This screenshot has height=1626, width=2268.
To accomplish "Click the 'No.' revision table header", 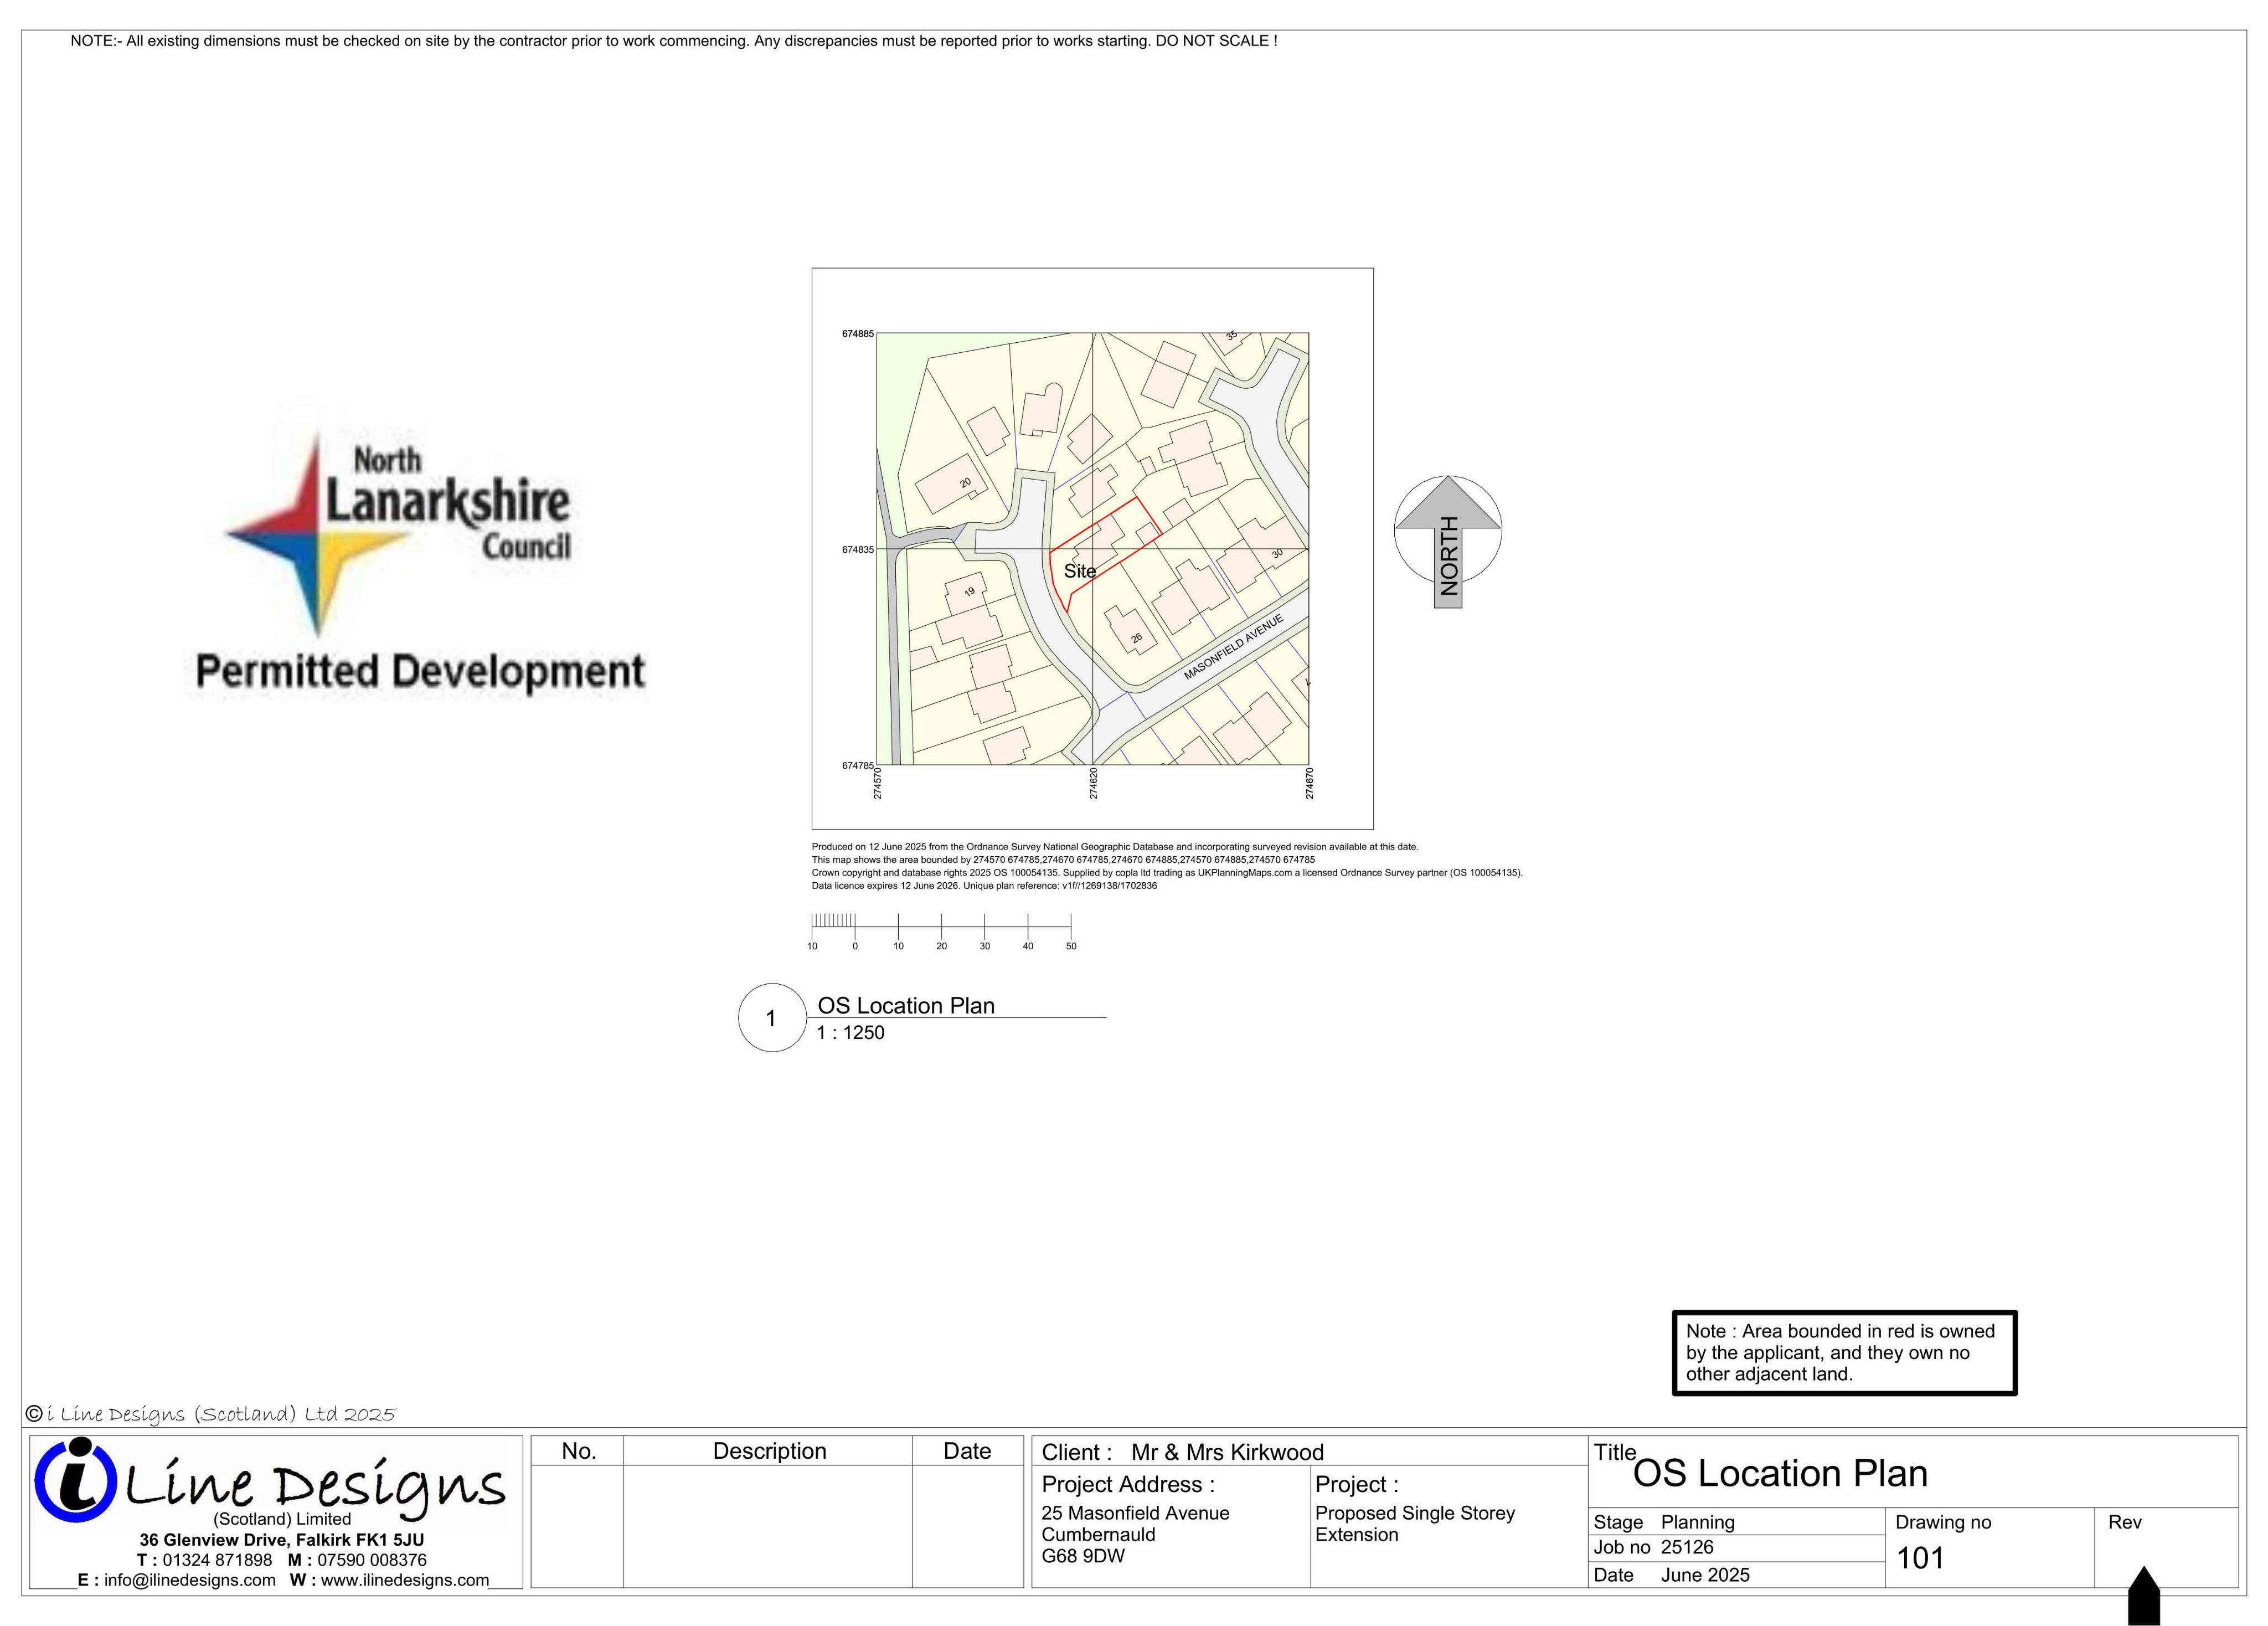I will point(578,1451).
